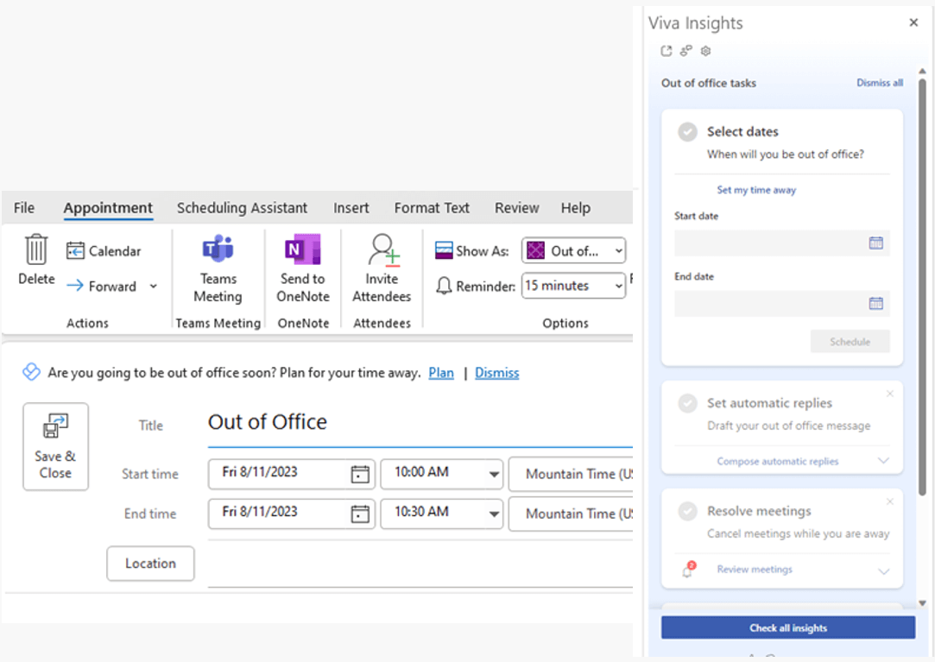
Task: Select the Appointment ribbon tab
Action: tap(108, 207)
